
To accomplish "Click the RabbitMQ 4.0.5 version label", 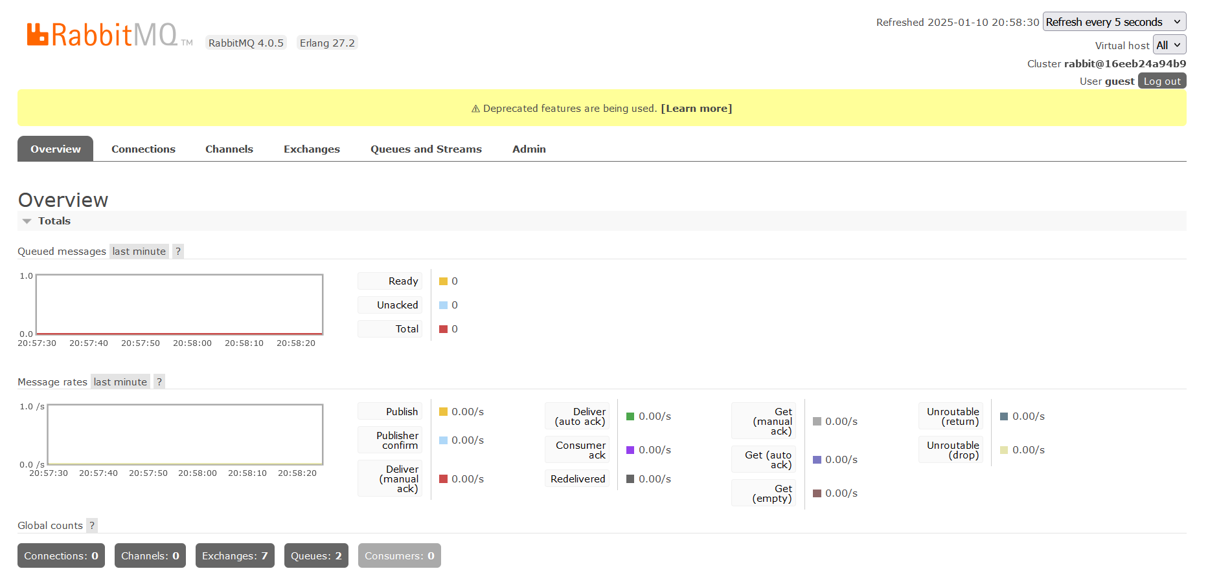I will pos(246,43).
